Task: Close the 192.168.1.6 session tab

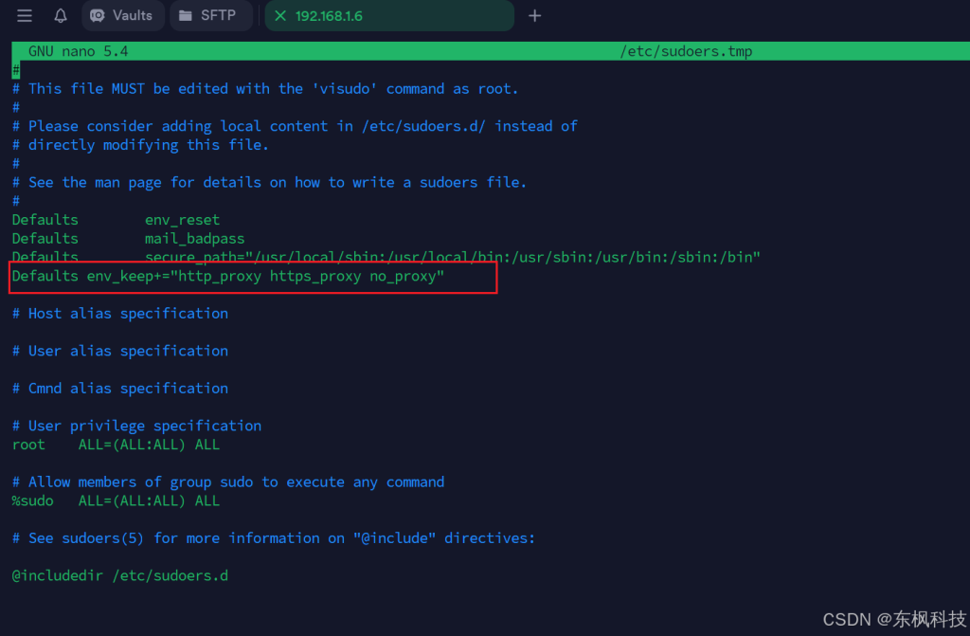Action: (280, 15)
